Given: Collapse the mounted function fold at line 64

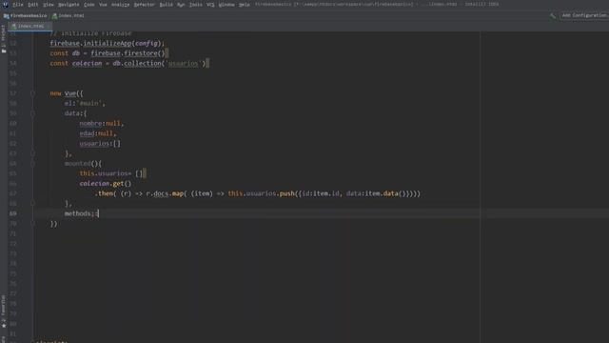Looking at the screenshot, I should (x=32, y=164).
